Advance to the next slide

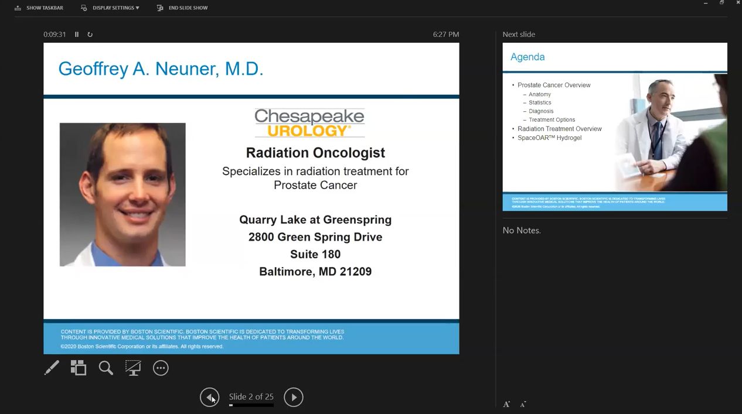click(294, 397)
